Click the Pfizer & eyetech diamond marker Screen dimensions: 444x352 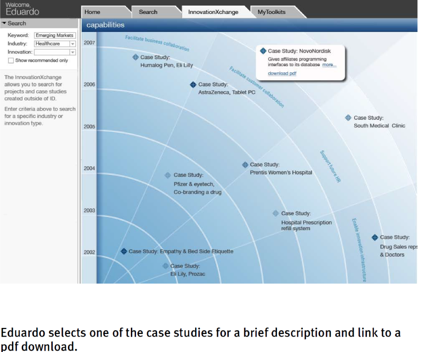click(167, 175)
